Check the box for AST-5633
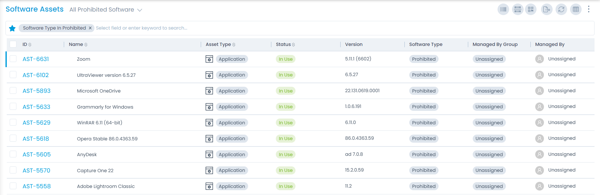The height and width of the screenshot is (195, 600). coord(13,106)
